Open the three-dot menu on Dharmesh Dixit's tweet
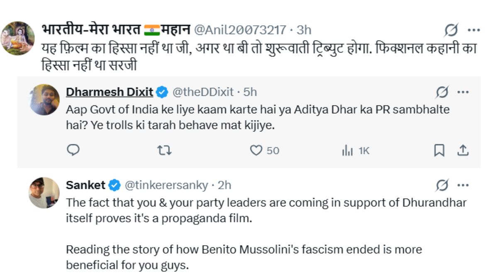498x280 pixels. (463, 92)
